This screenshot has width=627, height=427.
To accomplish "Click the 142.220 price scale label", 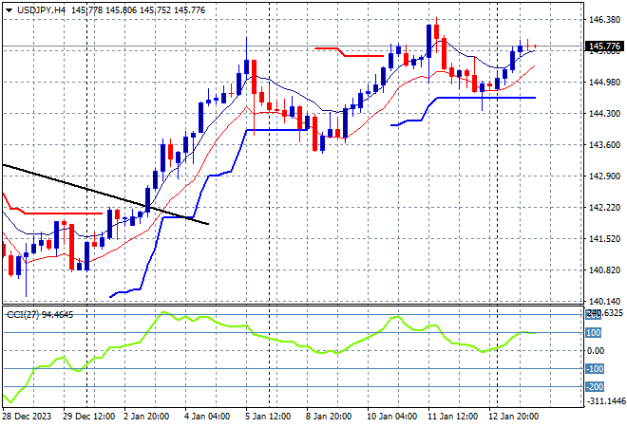I will coord(604,208).
